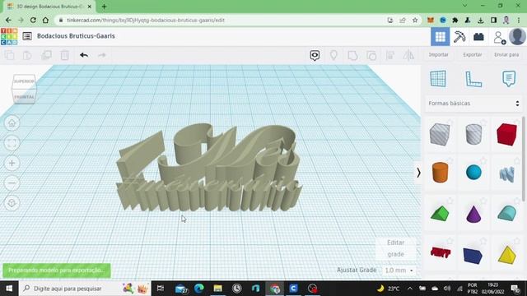The height and width of the screenshot is (296, 527).
Task: Click the Copy tool icon
Action: [x=9, y=55]
